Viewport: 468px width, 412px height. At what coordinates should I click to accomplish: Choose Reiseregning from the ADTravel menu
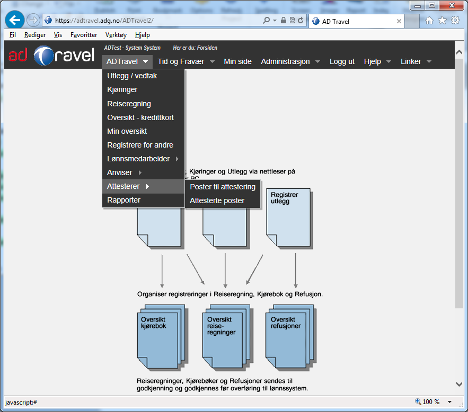tap(129, 104)
